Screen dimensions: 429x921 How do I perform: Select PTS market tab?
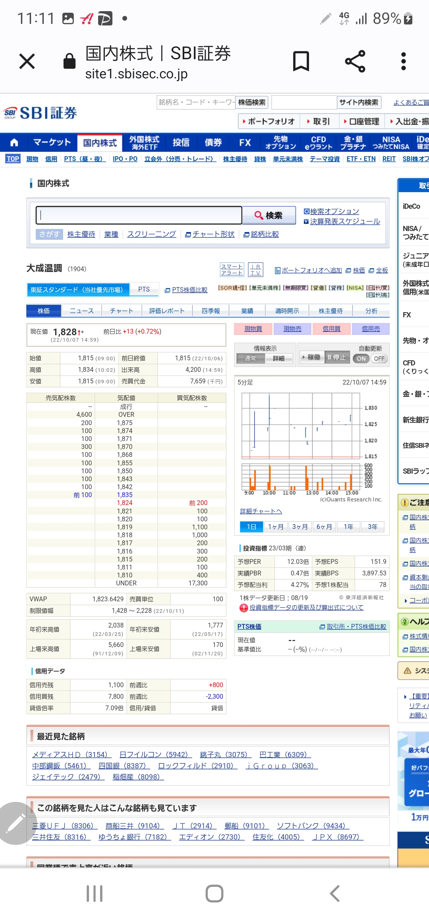pyautogui.click(x=144, y=290)
